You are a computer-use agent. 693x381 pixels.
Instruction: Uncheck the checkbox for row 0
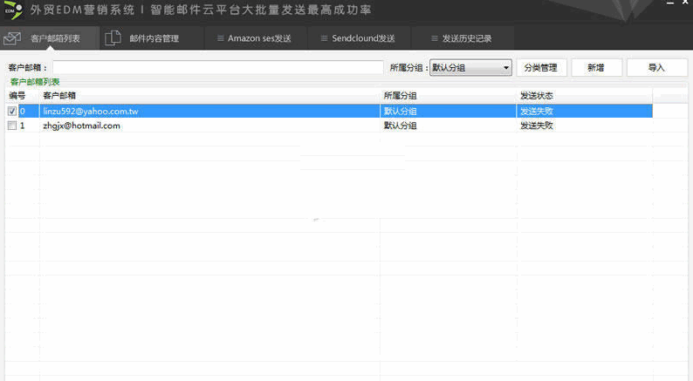[x=12, y=112]
